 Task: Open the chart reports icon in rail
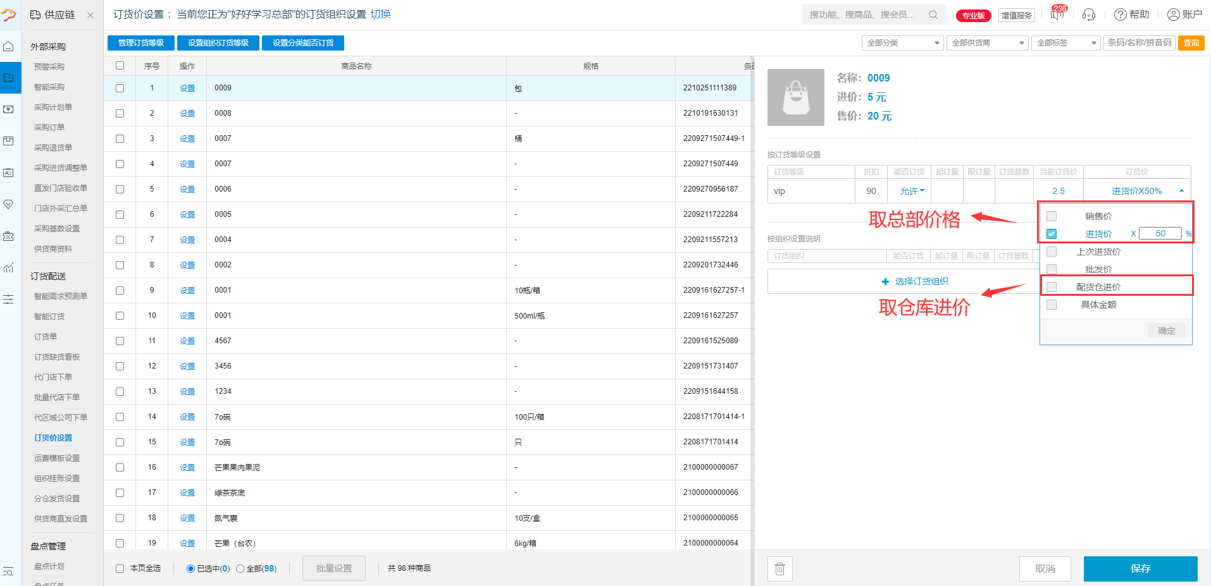[8, 267]
